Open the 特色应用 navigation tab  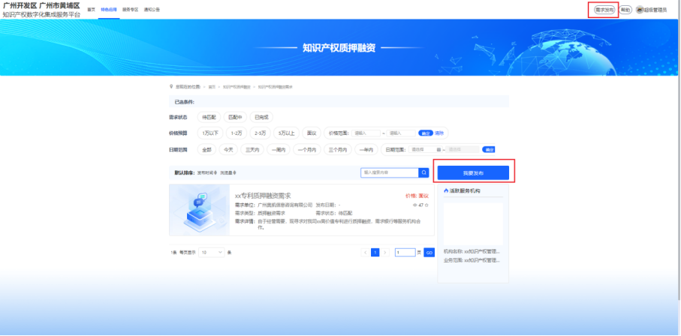pyautogui.click(x=109, y=10)
